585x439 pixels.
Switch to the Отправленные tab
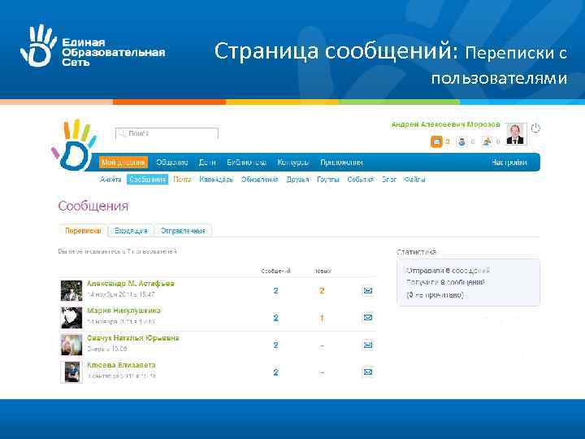point(183,231)
